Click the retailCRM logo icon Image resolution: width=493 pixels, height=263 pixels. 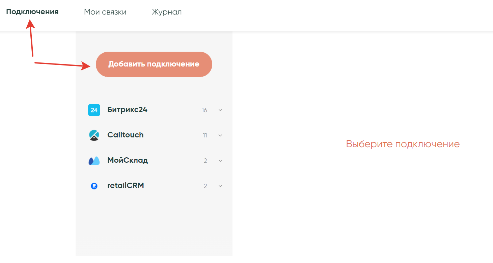click(94, 186)
